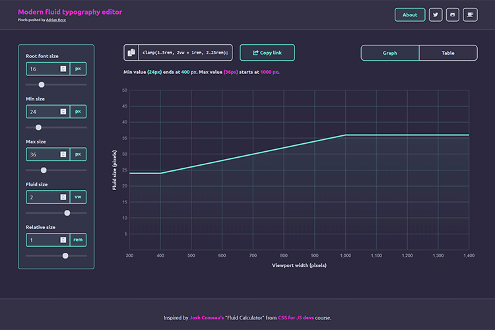Viewport: 495px width, 330px height.
Task: Click the Relative size stepper arrows
Action: (63, 240)
